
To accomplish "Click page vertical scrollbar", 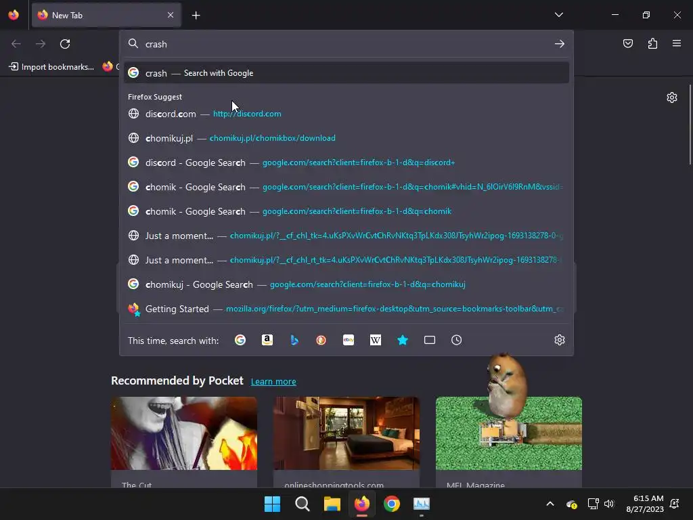I will coord(690,125).
